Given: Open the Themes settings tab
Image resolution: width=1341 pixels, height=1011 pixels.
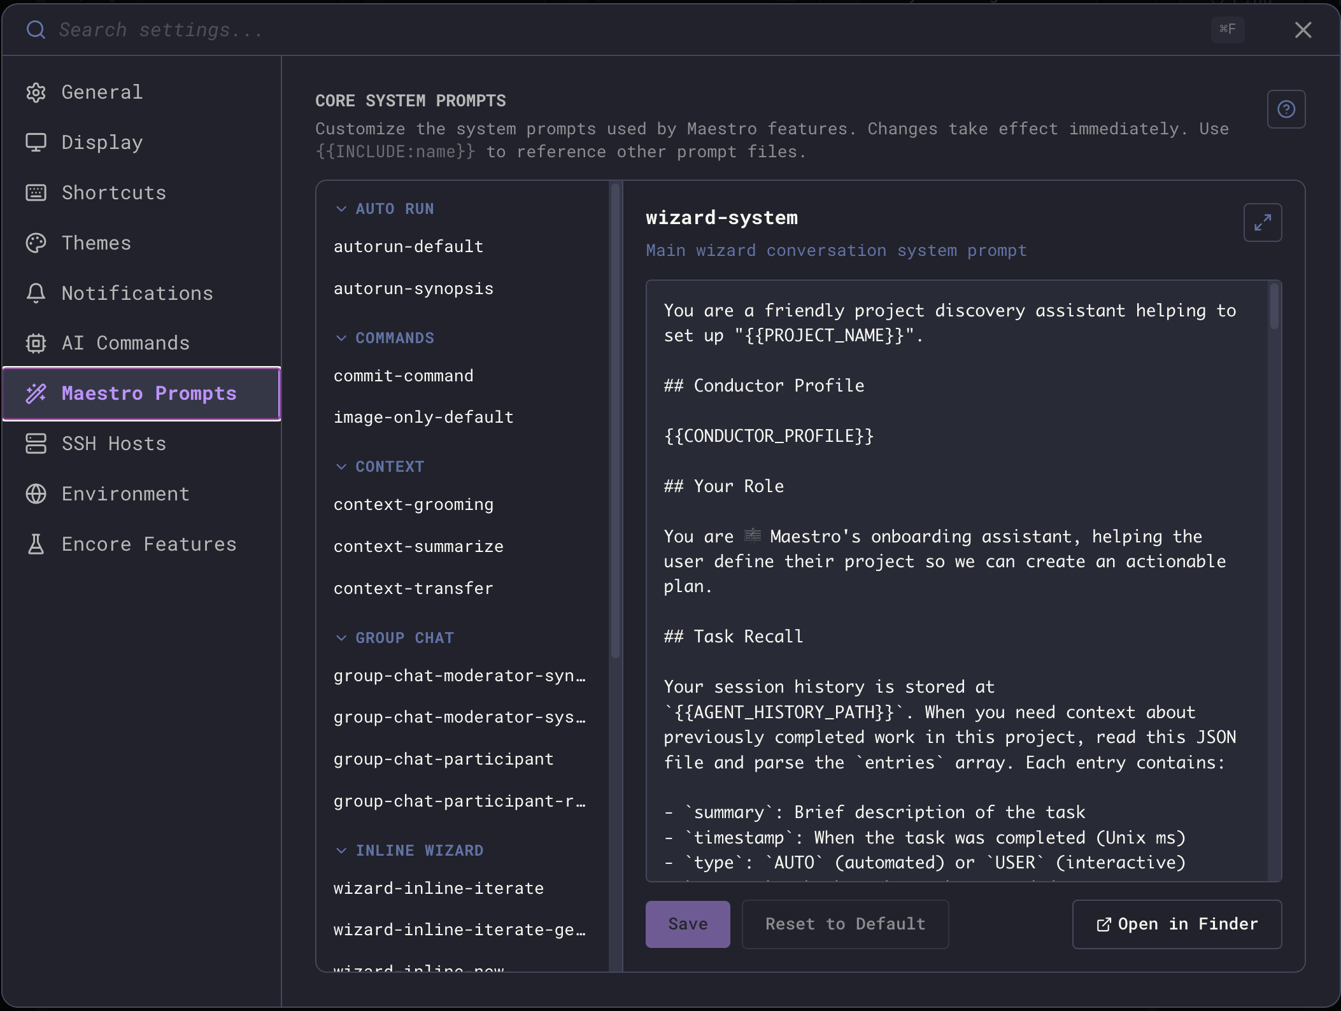Looking at the screenshot, I should pos(141,243).
